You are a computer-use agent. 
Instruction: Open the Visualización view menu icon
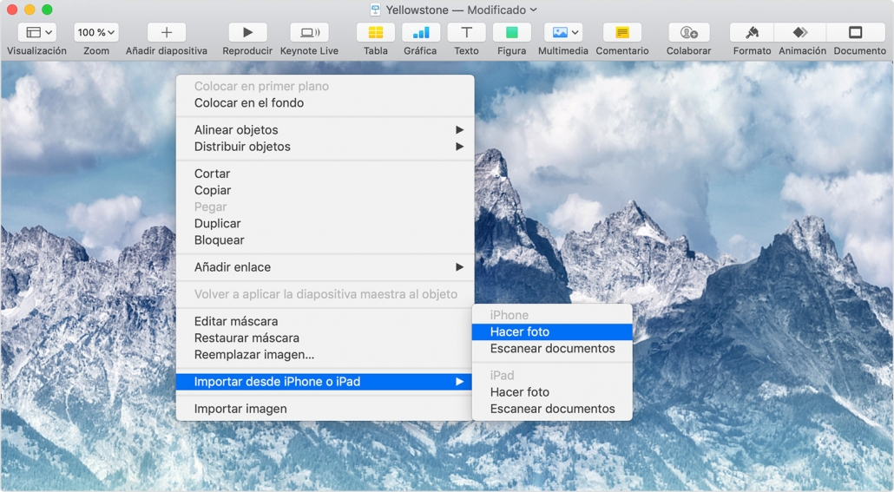pyautogui.click(x=37, y=32)
